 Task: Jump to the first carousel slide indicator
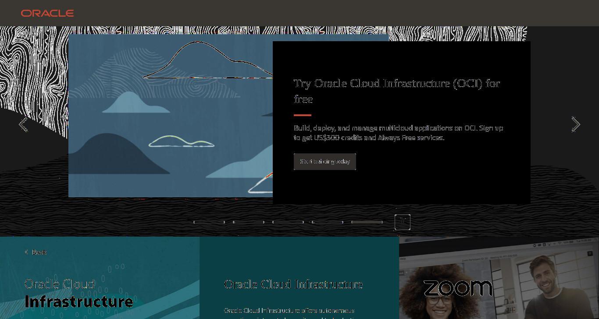[x=209, y=222]
